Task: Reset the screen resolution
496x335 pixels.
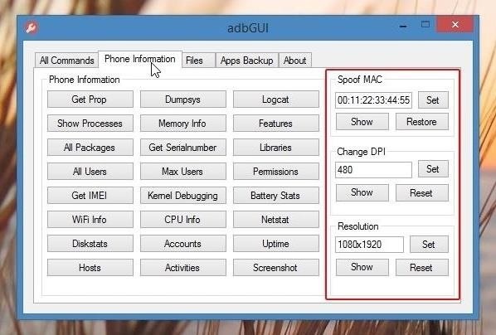Action: (422, 267)
